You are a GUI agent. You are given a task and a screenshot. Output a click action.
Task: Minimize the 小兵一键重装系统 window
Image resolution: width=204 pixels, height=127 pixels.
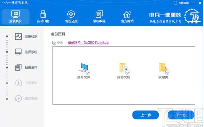pos(193,3)
